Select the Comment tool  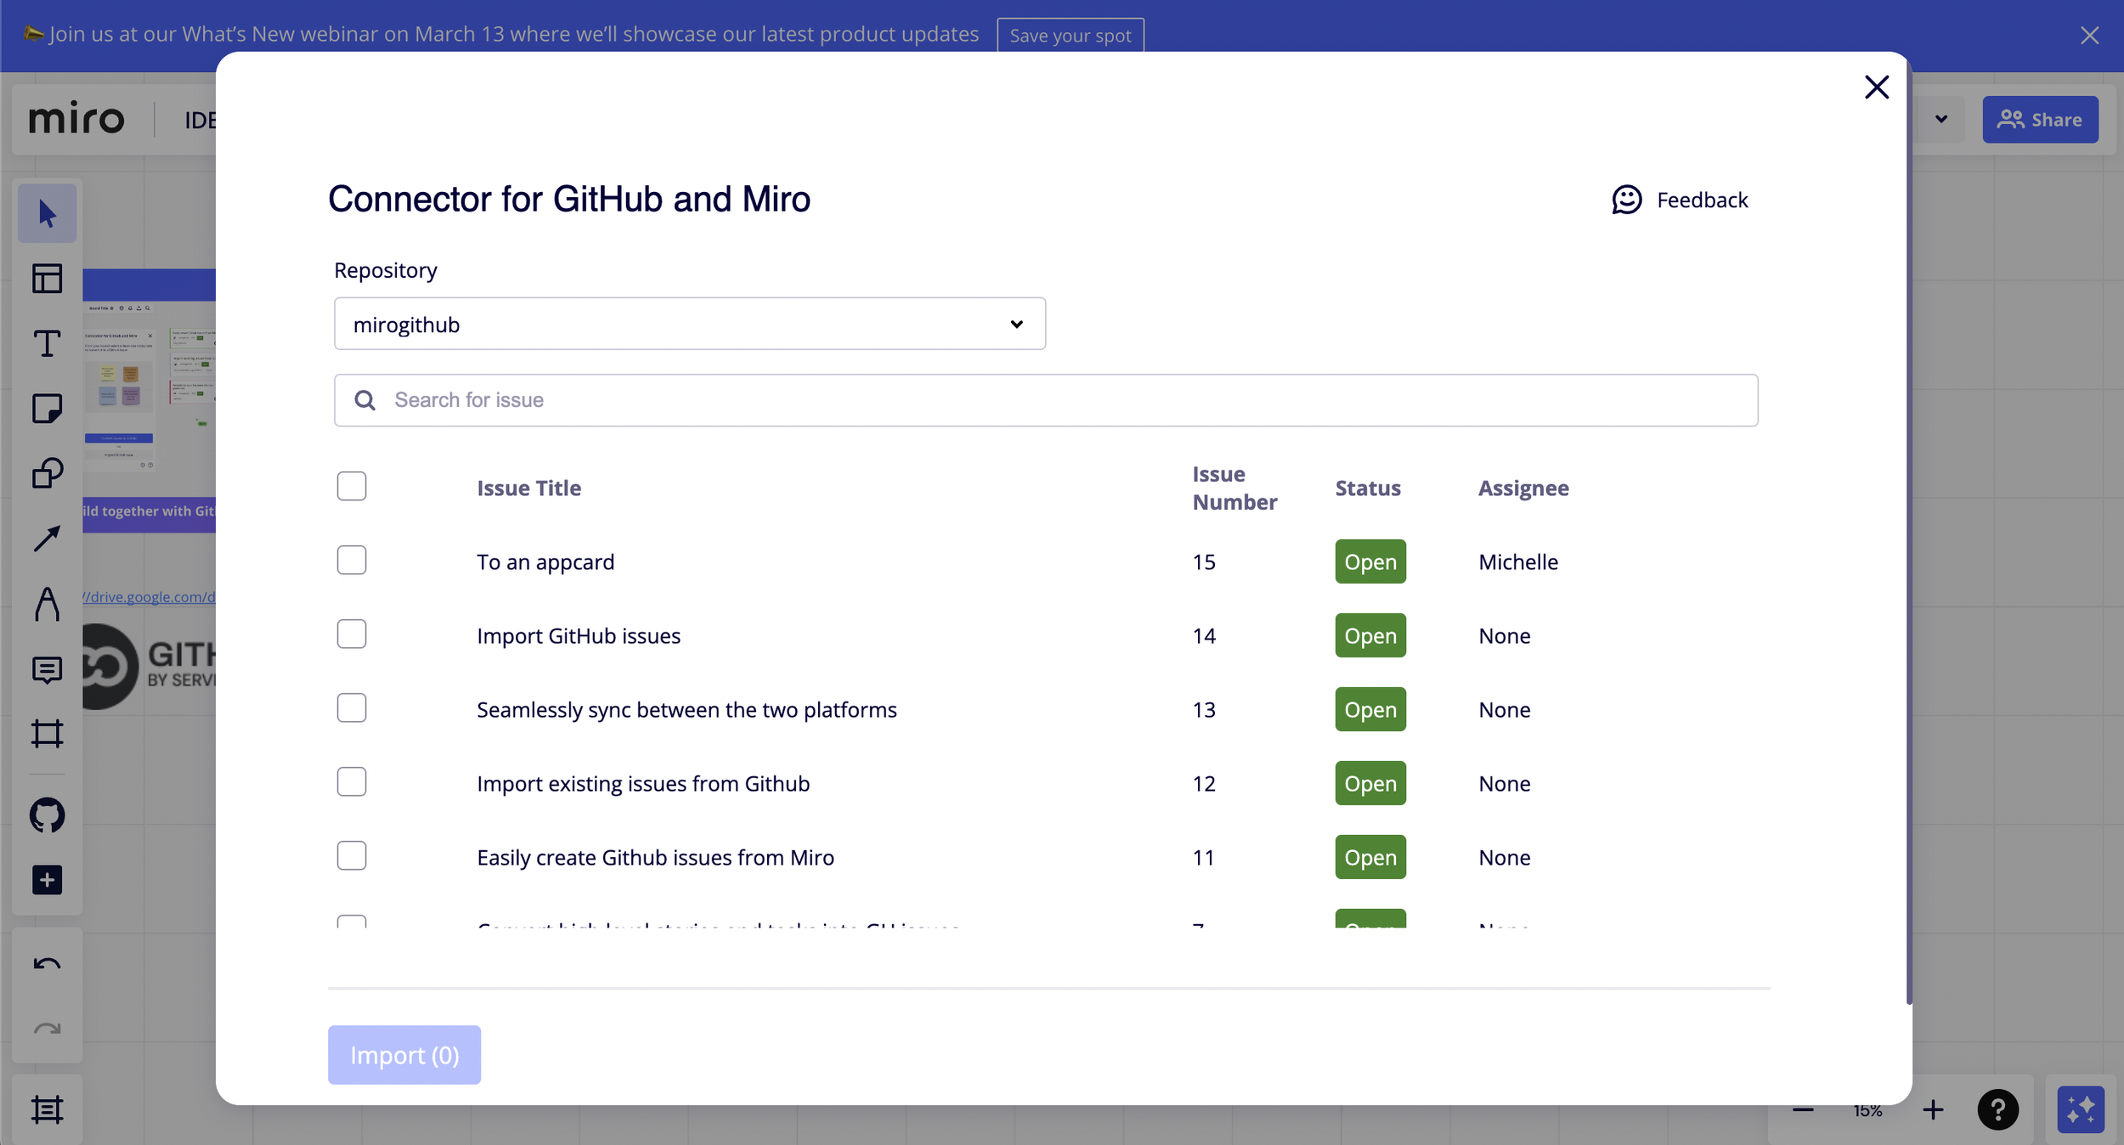(x=48, y=670)
